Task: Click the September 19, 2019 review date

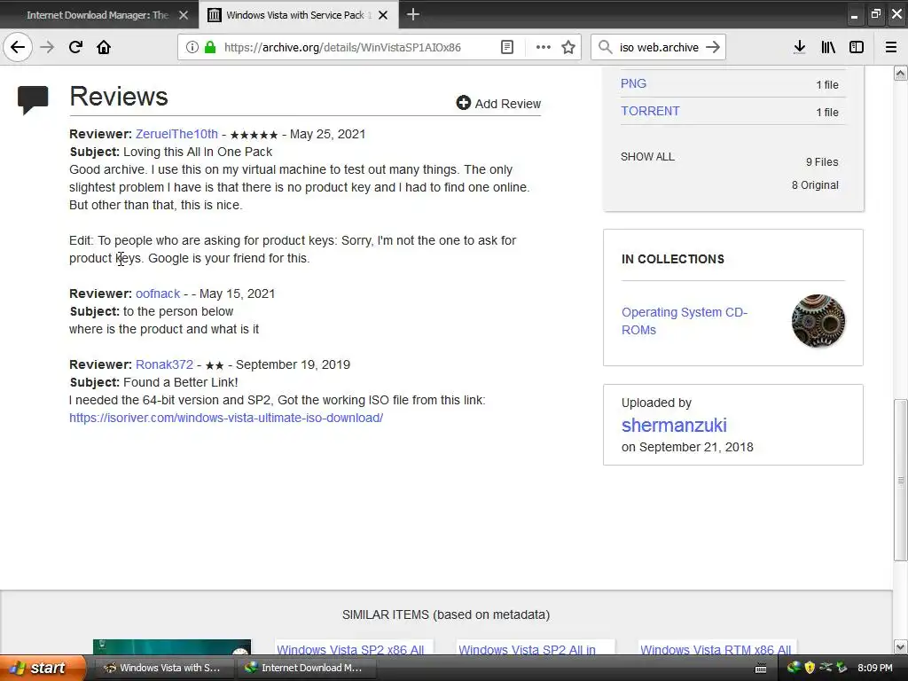Action: pos(293,364)
